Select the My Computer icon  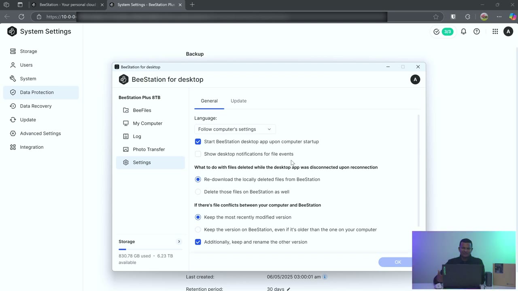126,123
